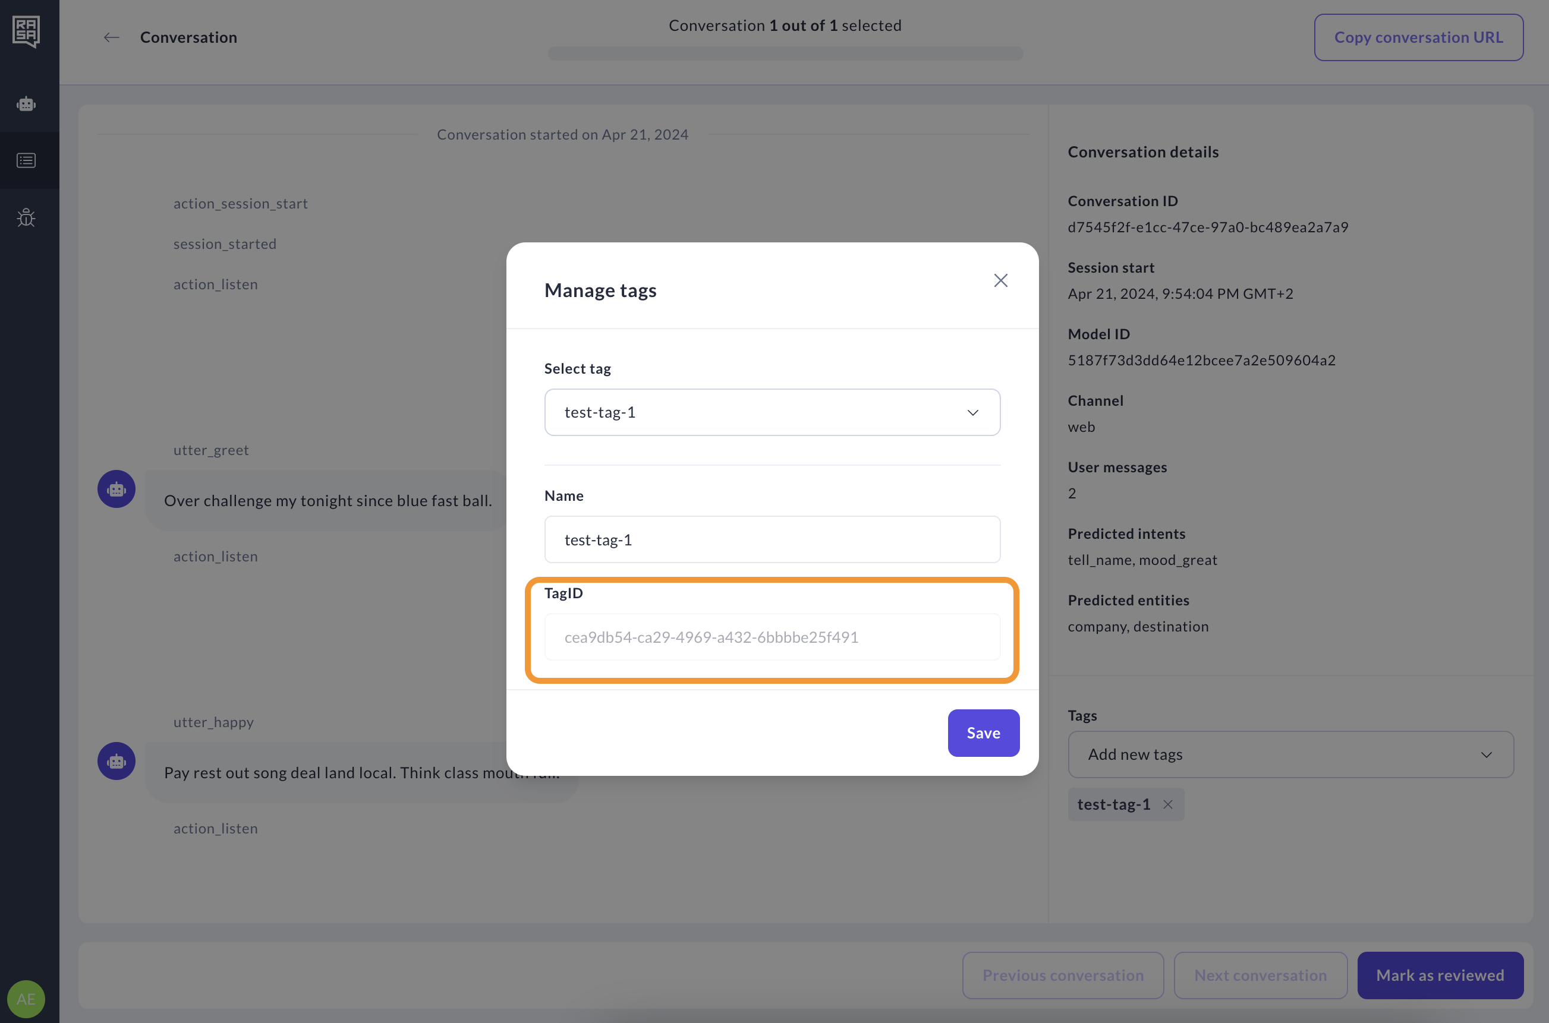Click the back arrow next to Conversation
This screenshot has height=1023, width=1549.
click(112, 37)
